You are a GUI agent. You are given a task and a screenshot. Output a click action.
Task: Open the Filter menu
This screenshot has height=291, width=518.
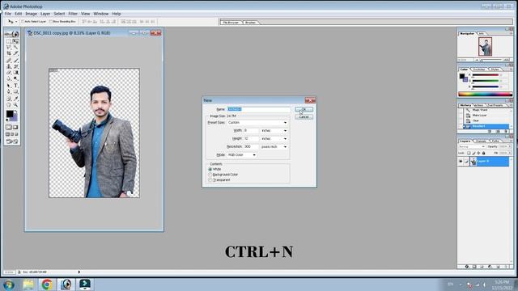(73, 14)
